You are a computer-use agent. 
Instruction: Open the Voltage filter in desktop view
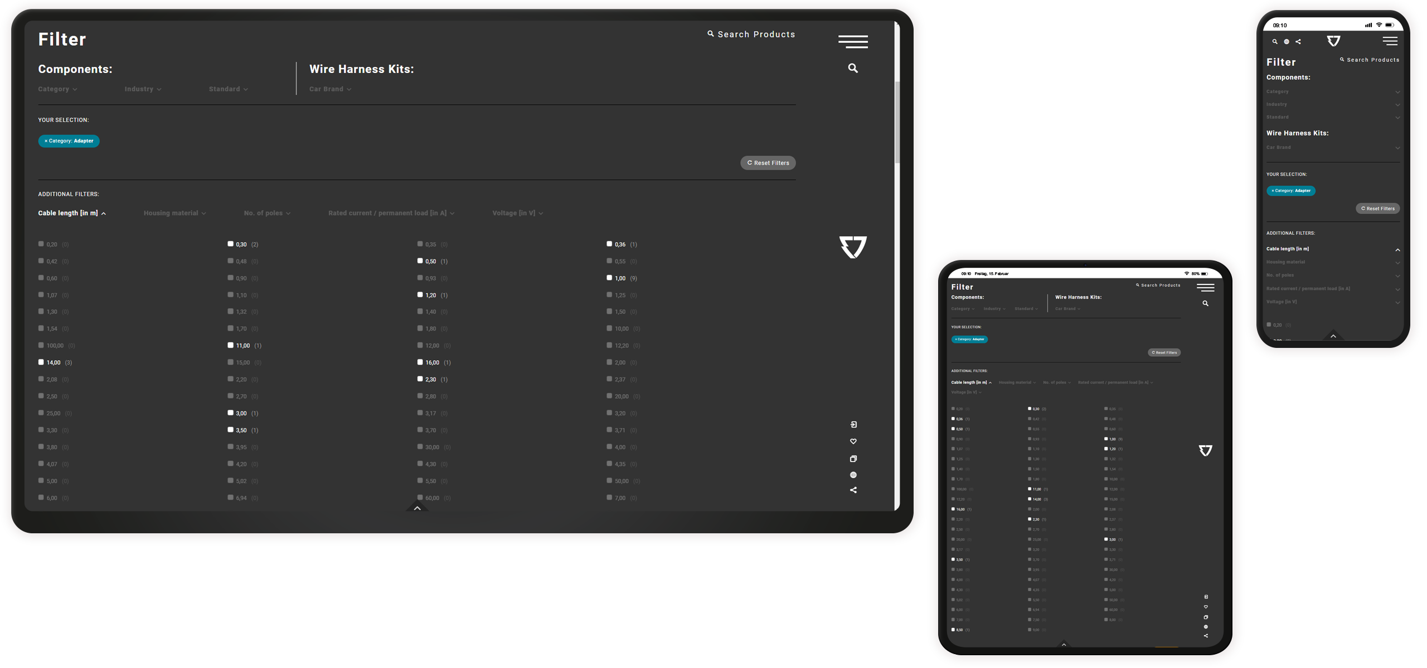pyautogui.click(x=518, y=214)
